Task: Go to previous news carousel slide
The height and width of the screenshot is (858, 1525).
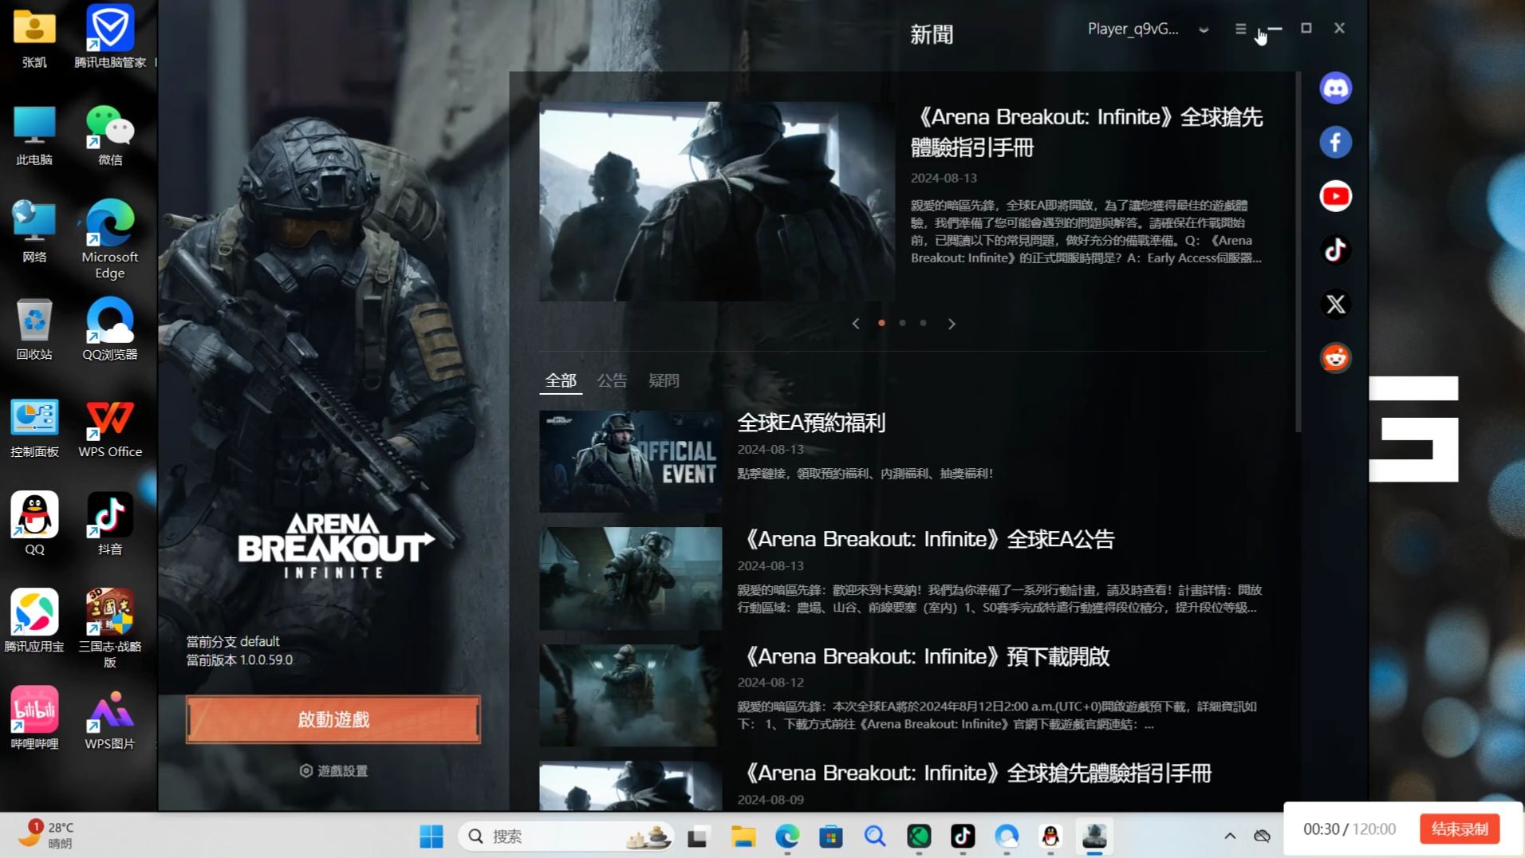Action: point(856,324)
